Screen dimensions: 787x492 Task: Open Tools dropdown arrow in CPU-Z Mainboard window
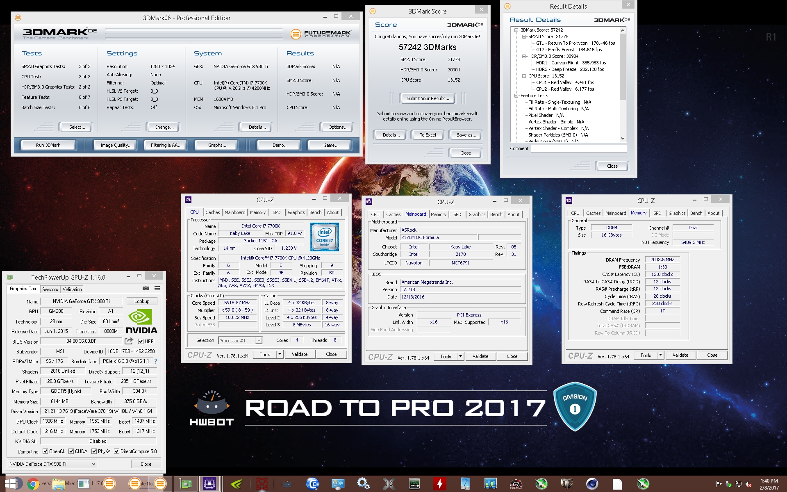(460, 356)
